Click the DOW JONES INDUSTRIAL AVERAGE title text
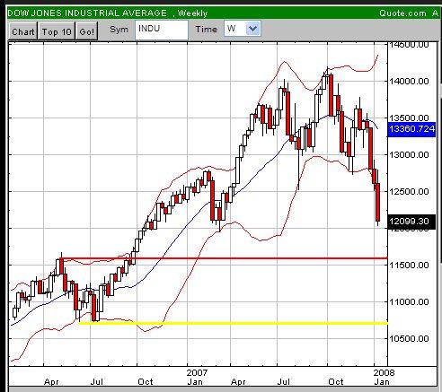 [87, 13]
